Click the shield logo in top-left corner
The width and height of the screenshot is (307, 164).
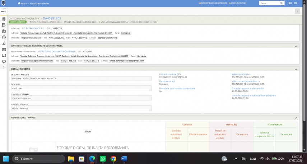[x=4, y=3]
